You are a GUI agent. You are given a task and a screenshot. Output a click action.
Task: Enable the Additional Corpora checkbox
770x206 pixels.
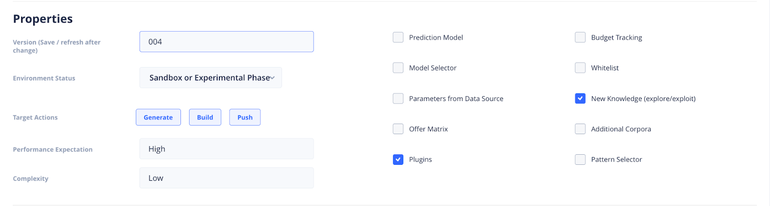580,129
